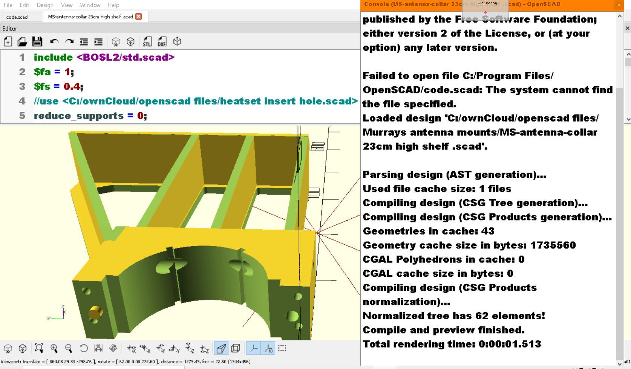Image resolution: width=631 pixels, height=369 pixels.
Task: Reset the 3D view
Action: click(x=84, y=348)
